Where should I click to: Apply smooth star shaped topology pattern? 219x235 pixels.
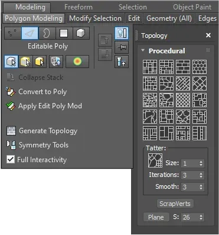(x=183, y=117)
